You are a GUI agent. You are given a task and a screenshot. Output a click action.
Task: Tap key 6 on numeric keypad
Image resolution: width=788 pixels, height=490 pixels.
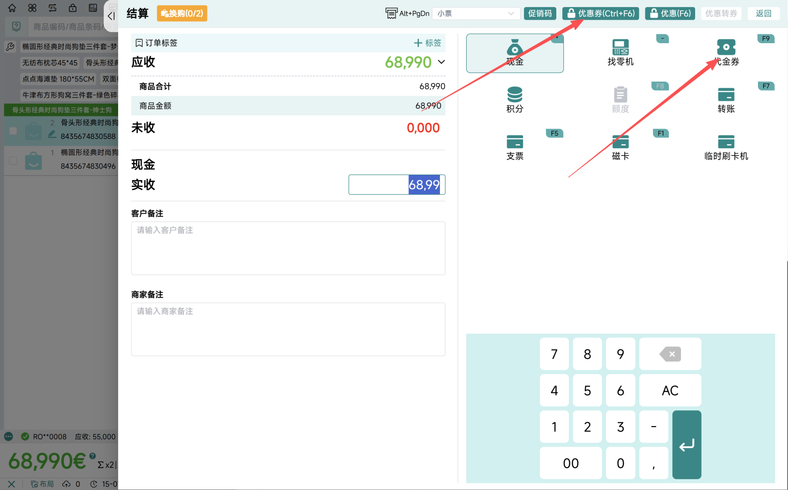click(621, 390)
